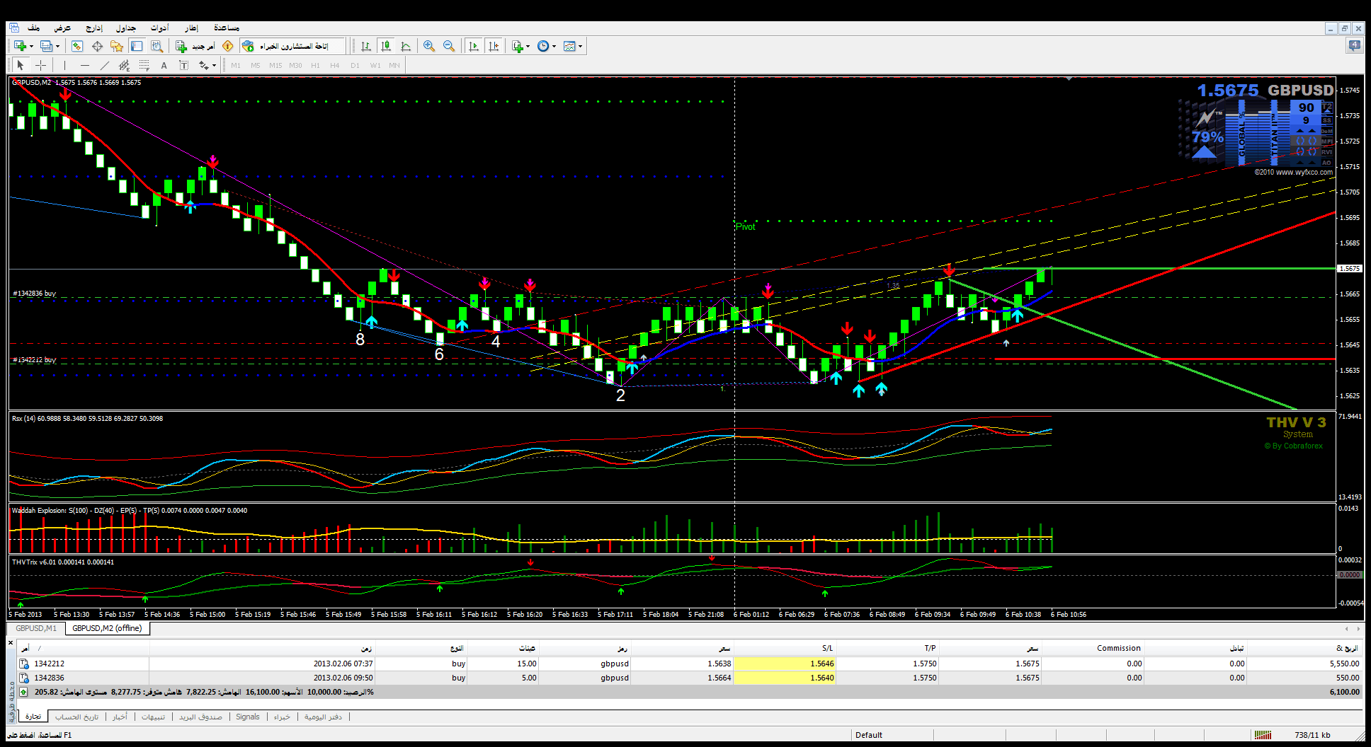Click the أمر جديد new order button
The image size is (1371, 747).
coord(195,46)
